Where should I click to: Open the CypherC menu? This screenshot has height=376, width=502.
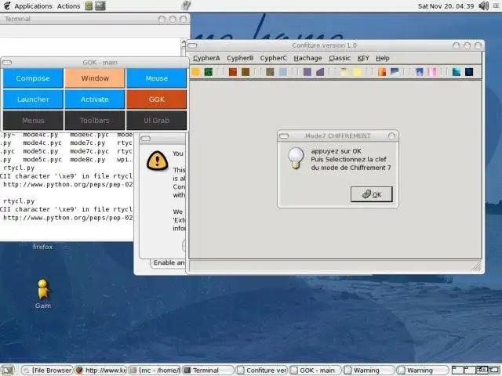274,58
